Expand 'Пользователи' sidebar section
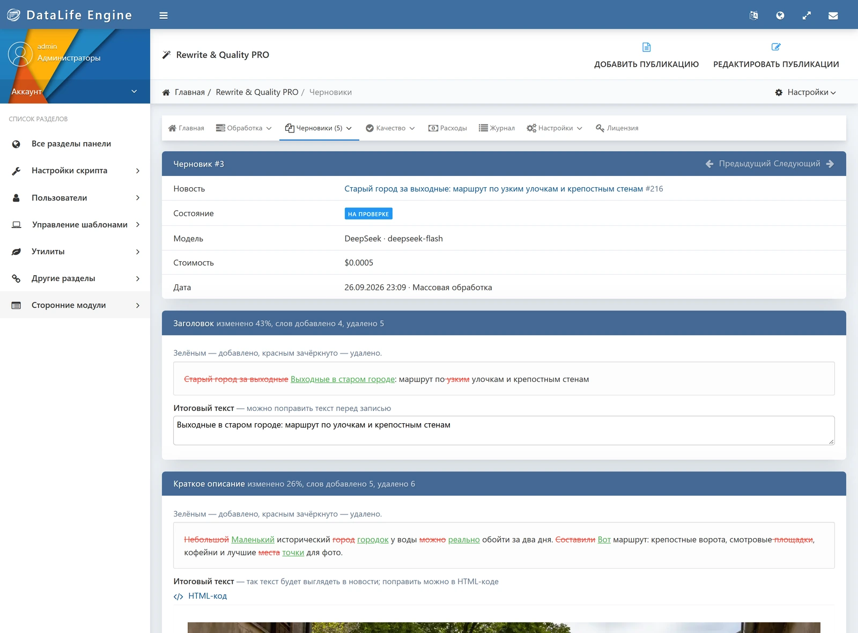858x633 pixels. [x=75, y=198]
